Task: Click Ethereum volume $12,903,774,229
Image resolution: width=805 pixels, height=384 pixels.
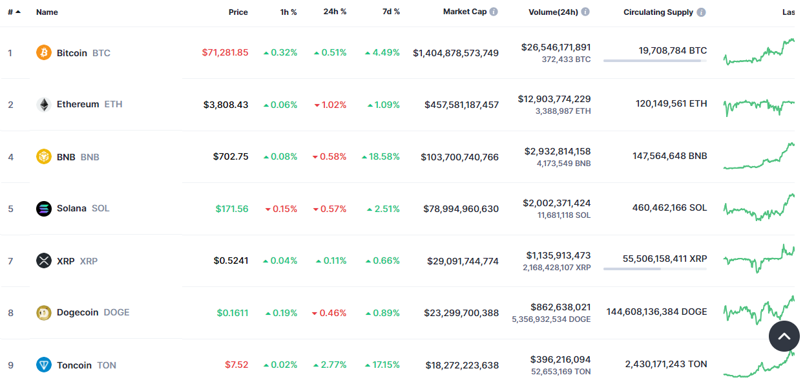Action: pos(554,99)
